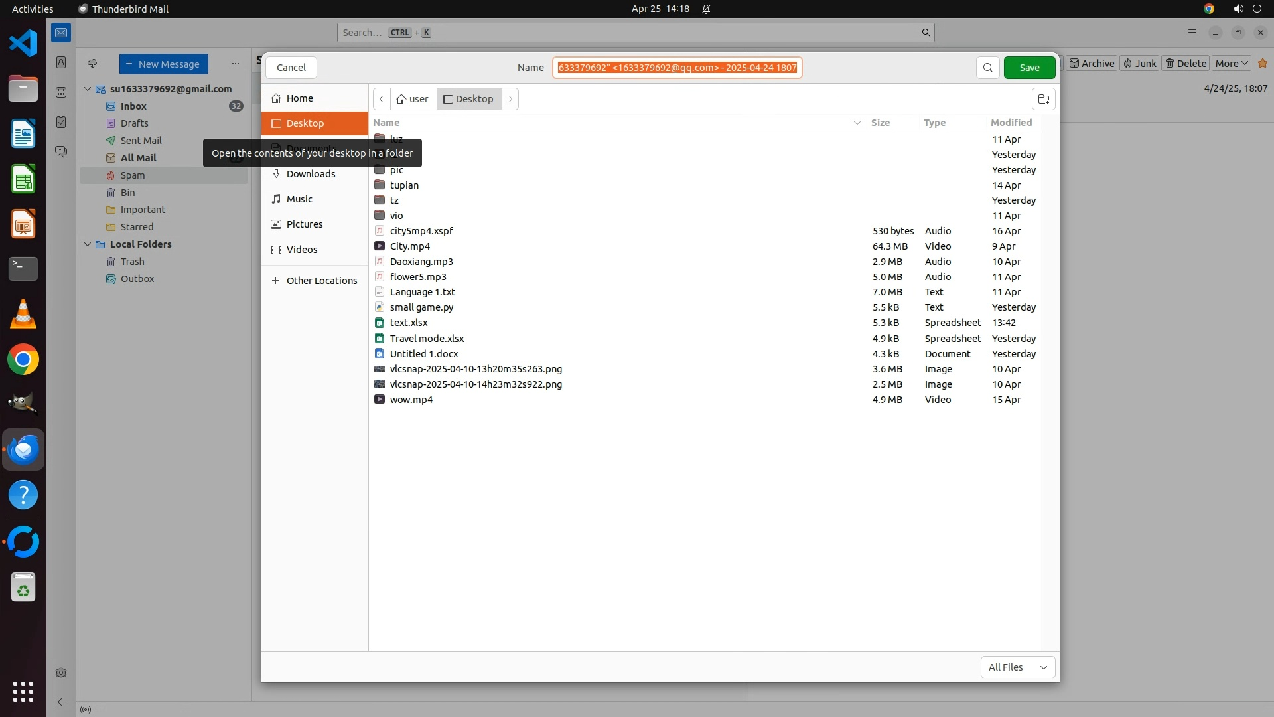Viewport: 1274px width, 717px height.
Task: Collapse the Local Folders tree
Action: (88, 244)
